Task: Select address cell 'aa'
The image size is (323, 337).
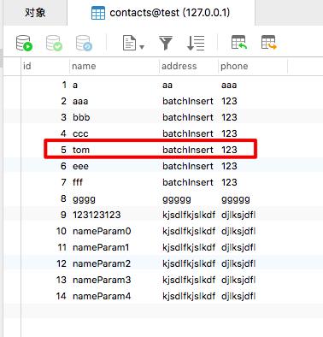Action: [167, 85]
